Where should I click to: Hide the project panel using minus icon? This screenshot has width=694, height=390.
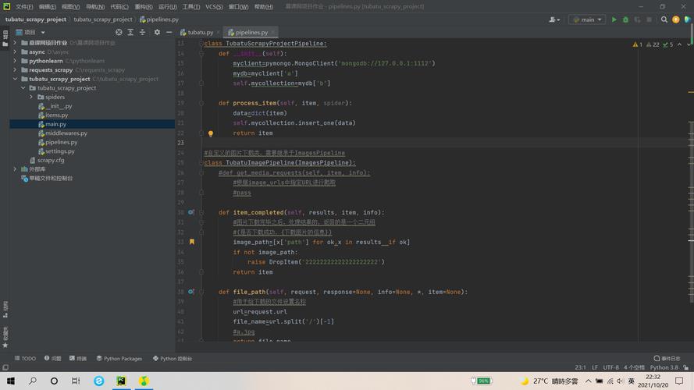pyautogui.click(x=169, y=32)
